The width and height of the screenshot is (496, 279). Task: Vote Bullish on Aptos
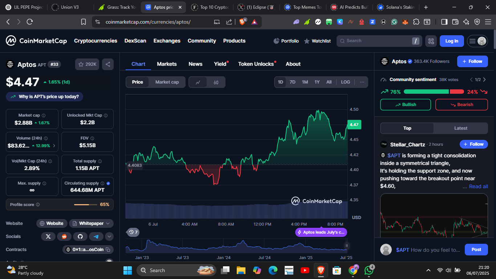406,105
